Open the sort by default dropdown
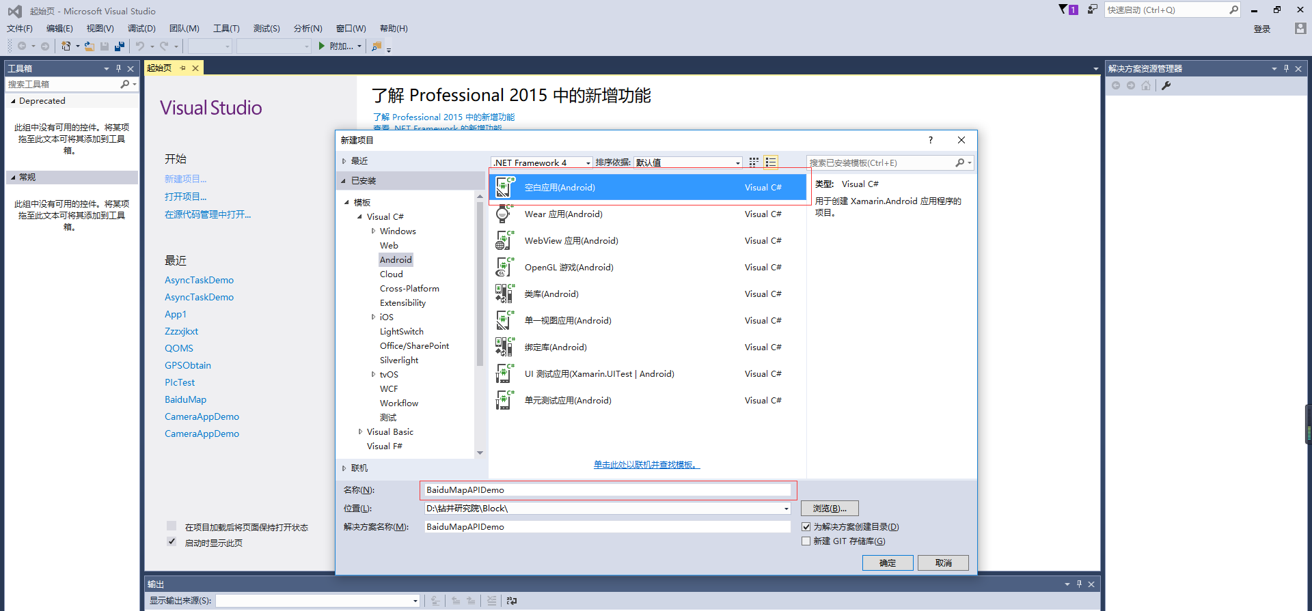The height and width of the screenshot is (611, 1312). pos(737,162)
